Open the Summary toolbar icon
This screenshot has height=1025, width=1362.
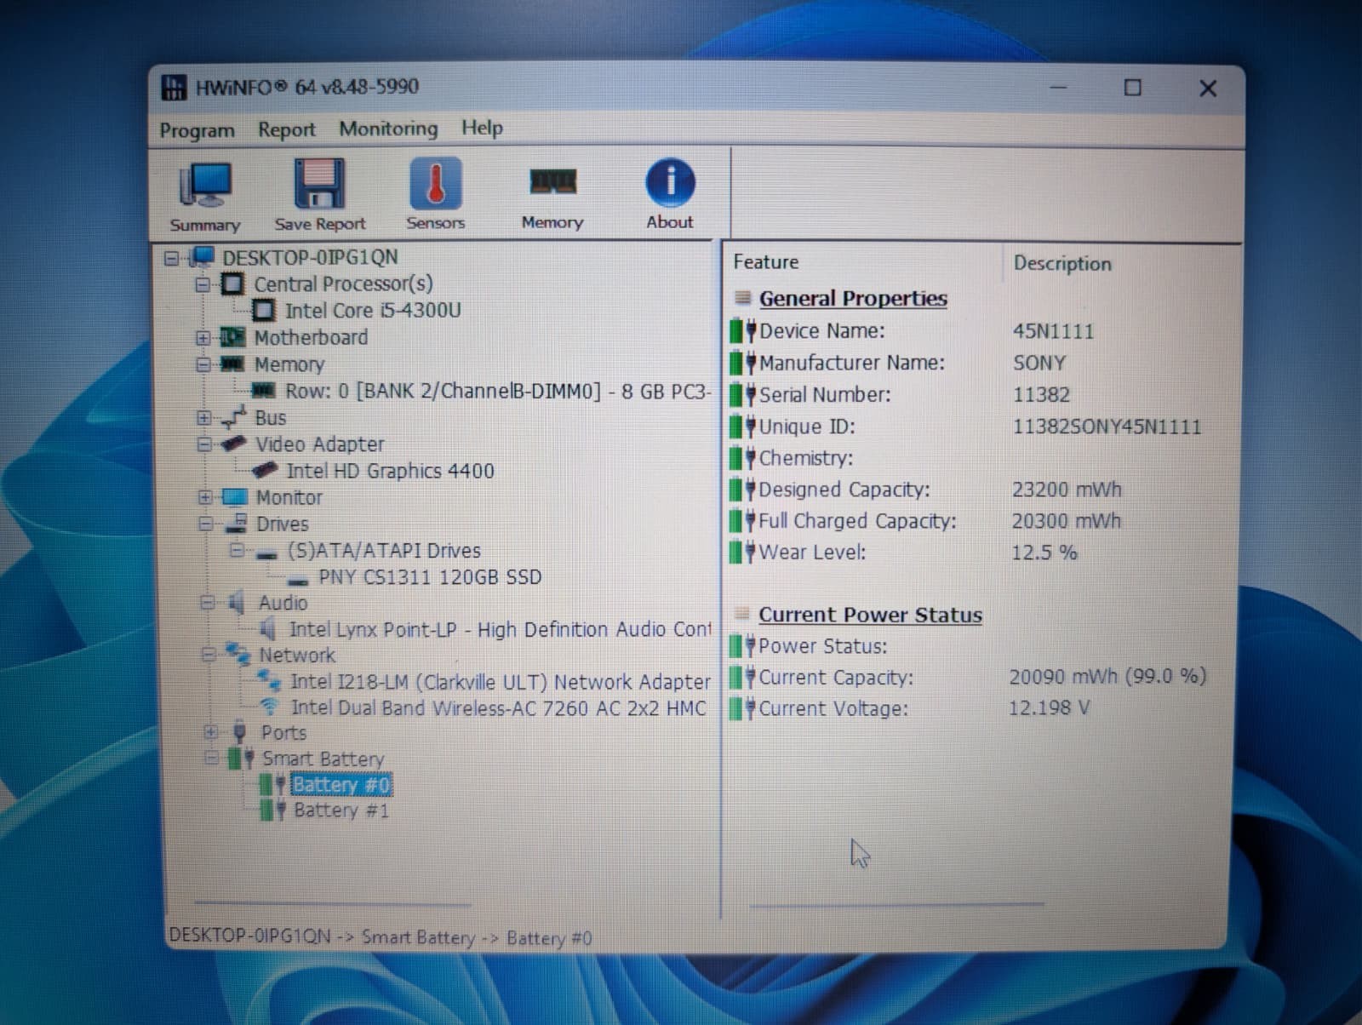204,185
